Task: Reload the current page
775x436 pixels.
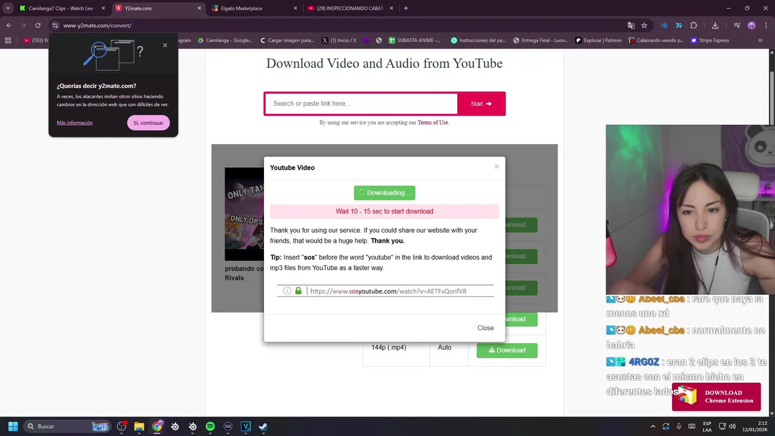Action: pyautogui.click(x=38, y=25)
